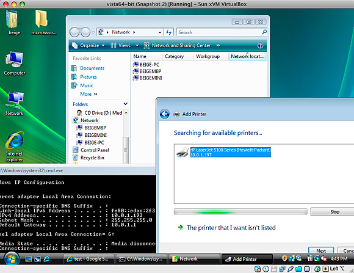Collapse the Folders pane
The image size is (354, 273).
(x=126, y=104)
